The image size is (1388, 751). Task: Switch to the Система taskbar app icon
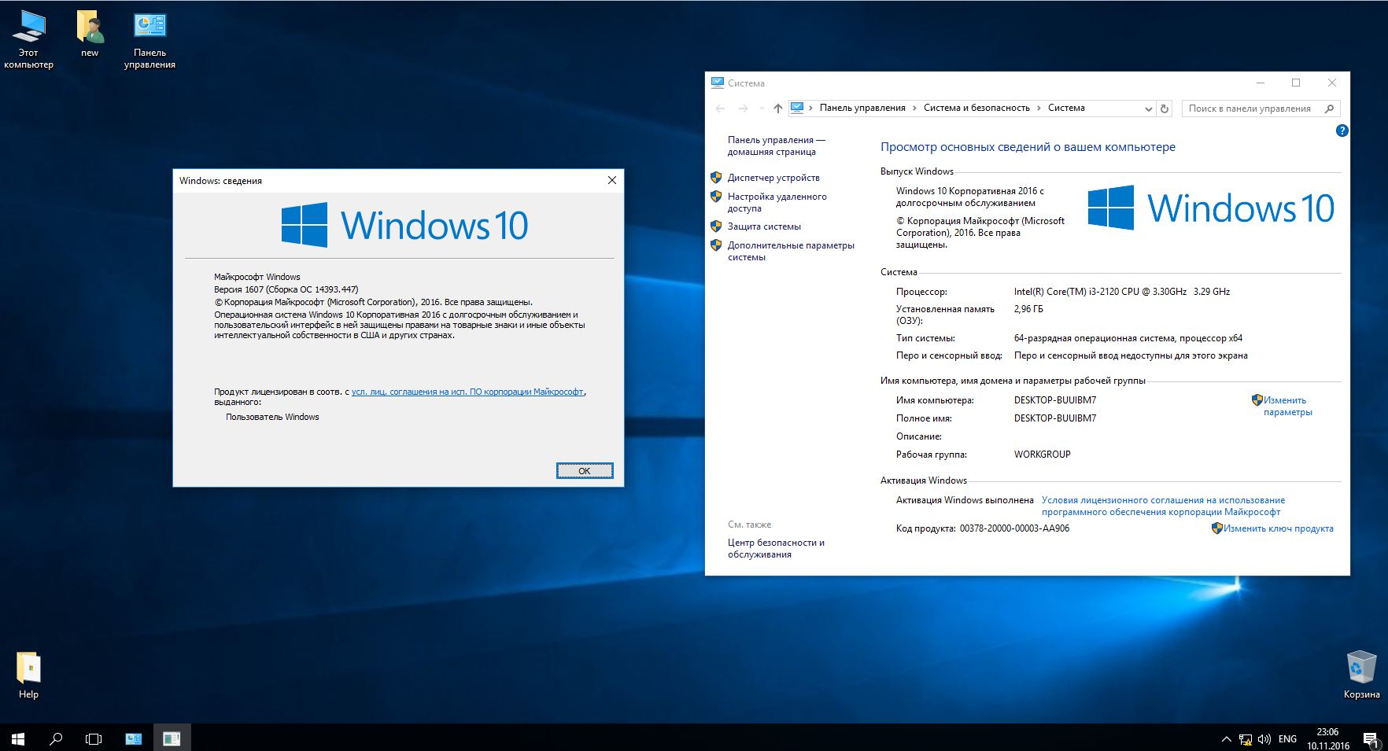point(134,738)
